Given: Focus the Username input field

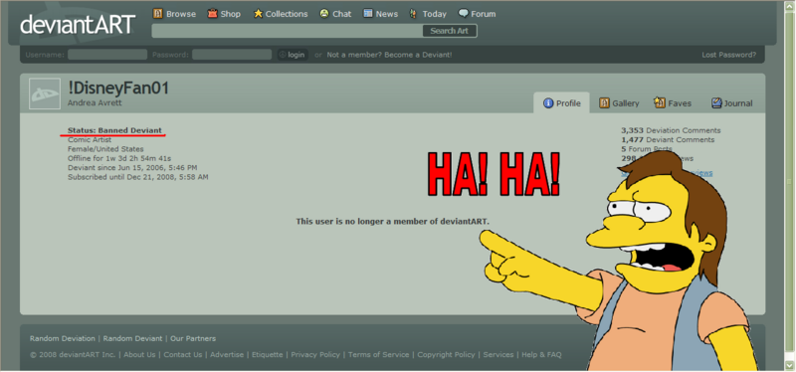Looking at the screenshot, I should (107, 55).
